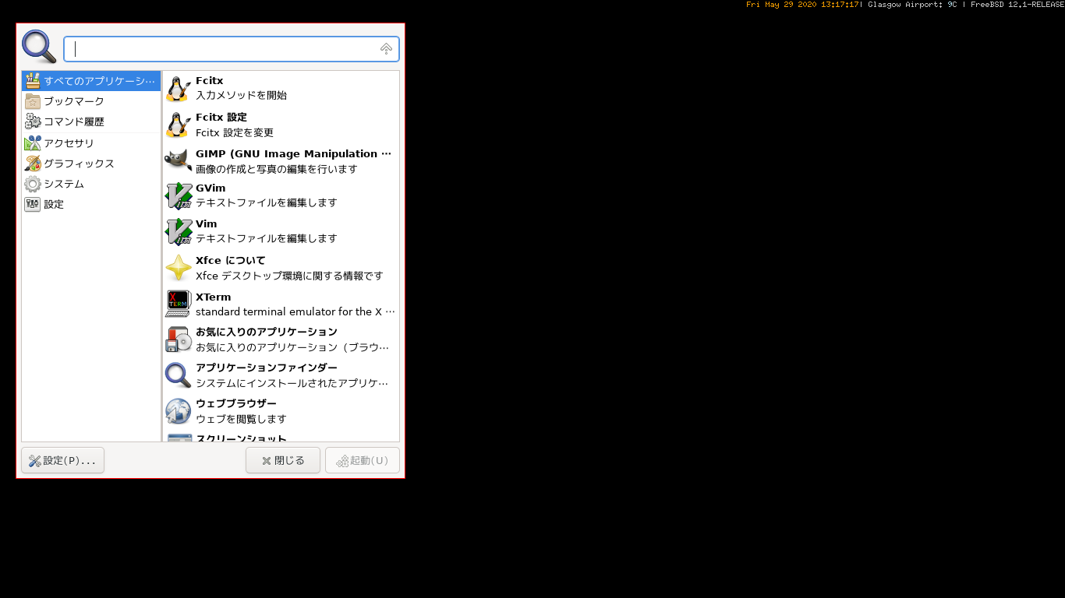Screen dimensions: 1065x598
Task: Open the システム category
Action: [91, 184]
